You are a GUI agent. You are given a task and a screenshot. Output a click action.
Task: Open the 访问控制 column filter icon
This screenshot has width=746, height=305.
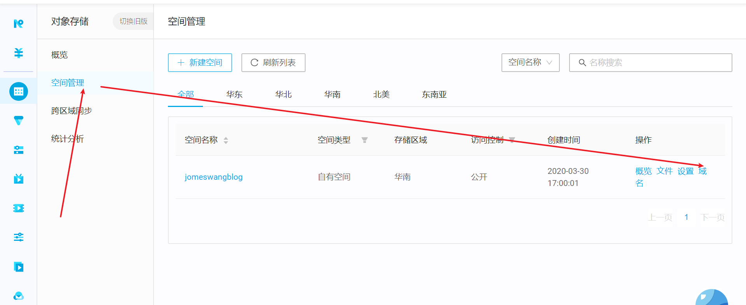tap(512, 140)
